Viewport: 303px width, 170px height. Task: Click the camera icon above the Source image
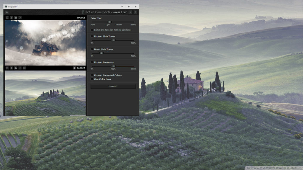pos(7,17)
